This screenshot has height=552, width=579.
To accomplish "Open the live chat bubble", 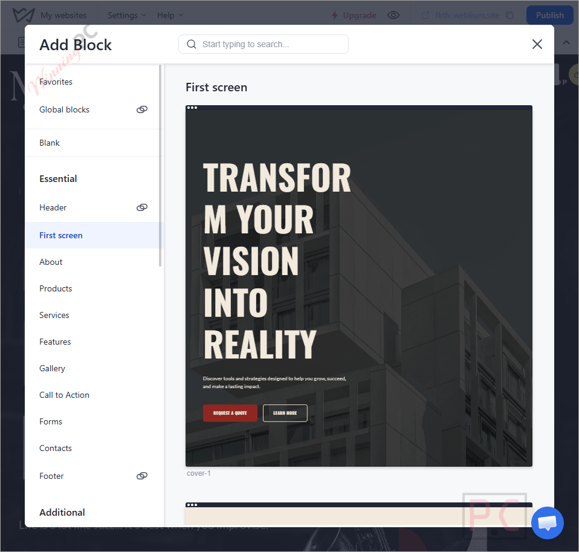I will coord(547,523).
